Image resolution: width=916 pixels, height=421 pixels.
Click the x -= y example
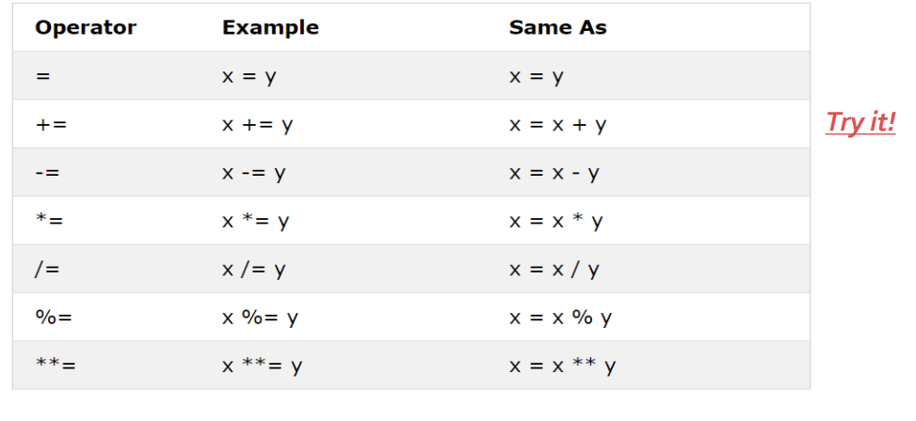coord(253,173)
